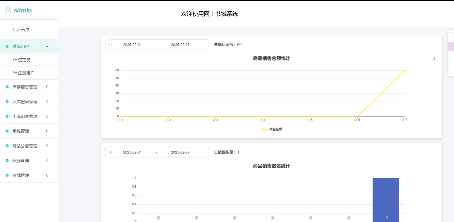Expand the 系统管理 submenu arrow
Viewport: 454px width, 222px height.
47,131
